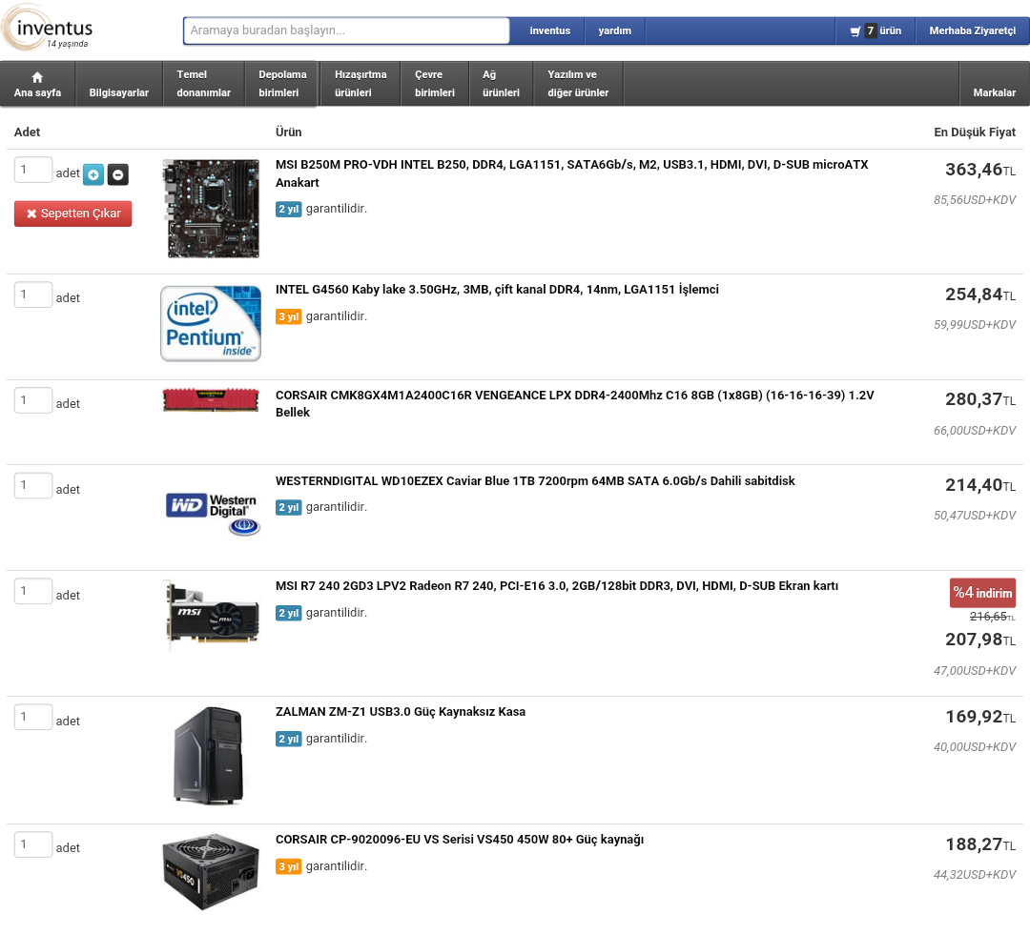The image size is (1030, 935).
Task: Decrease MSI motherboard quantity with minus icon
Action: click(x=117, y=174)
